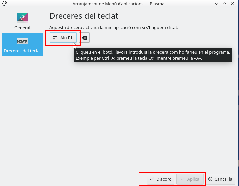Maximize the window with the up chevron

[x=225, y=4]
